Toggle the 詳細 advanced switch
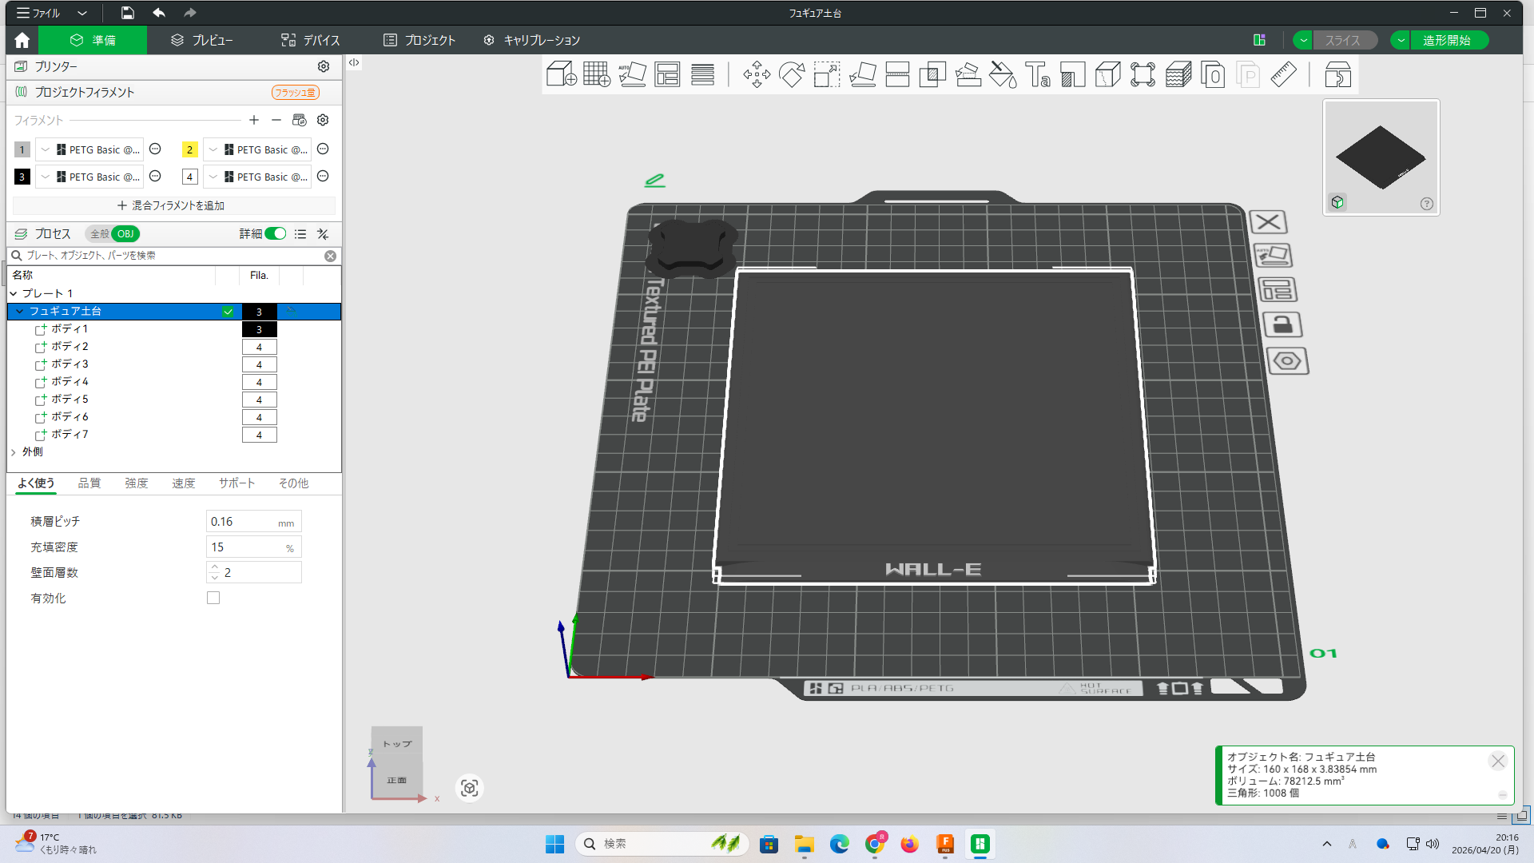This screenshot has height=863, width=1534. point(276,233)
